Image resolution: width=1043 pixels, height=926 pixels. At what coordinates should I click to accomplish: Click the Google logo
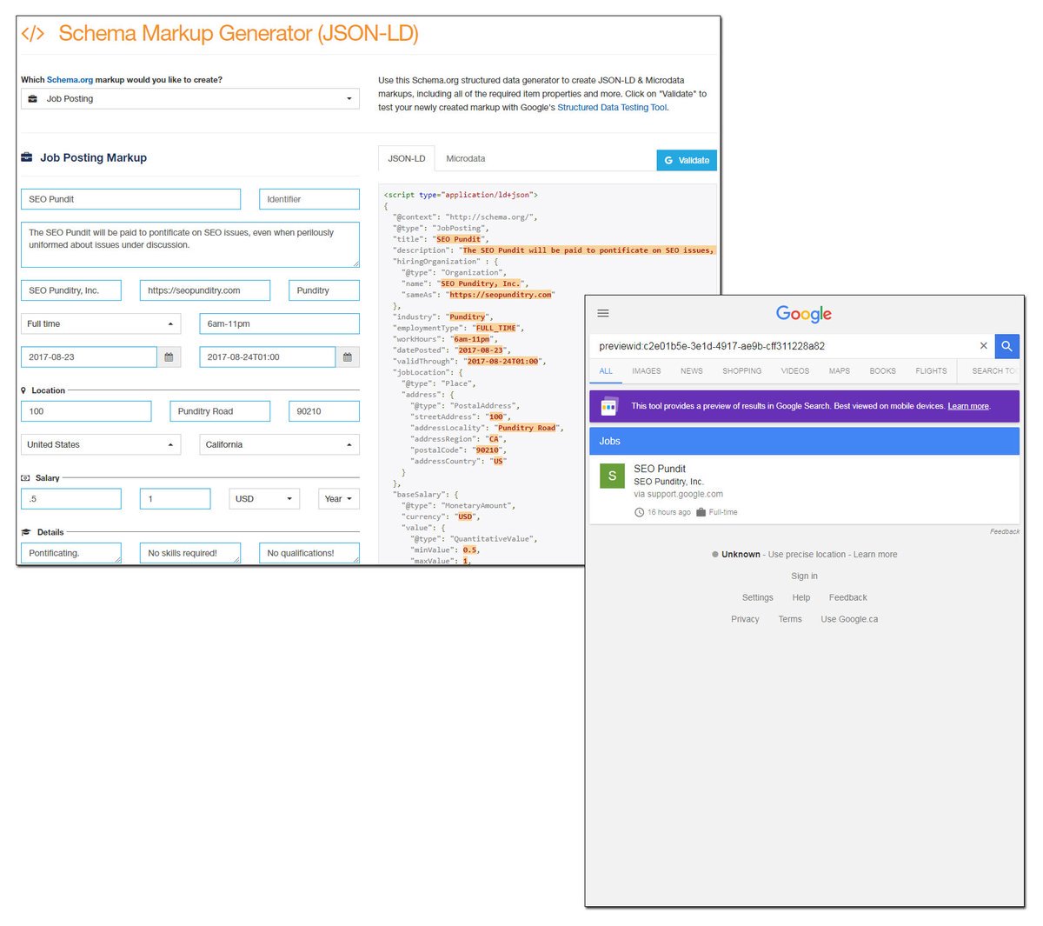coord(804,314)
